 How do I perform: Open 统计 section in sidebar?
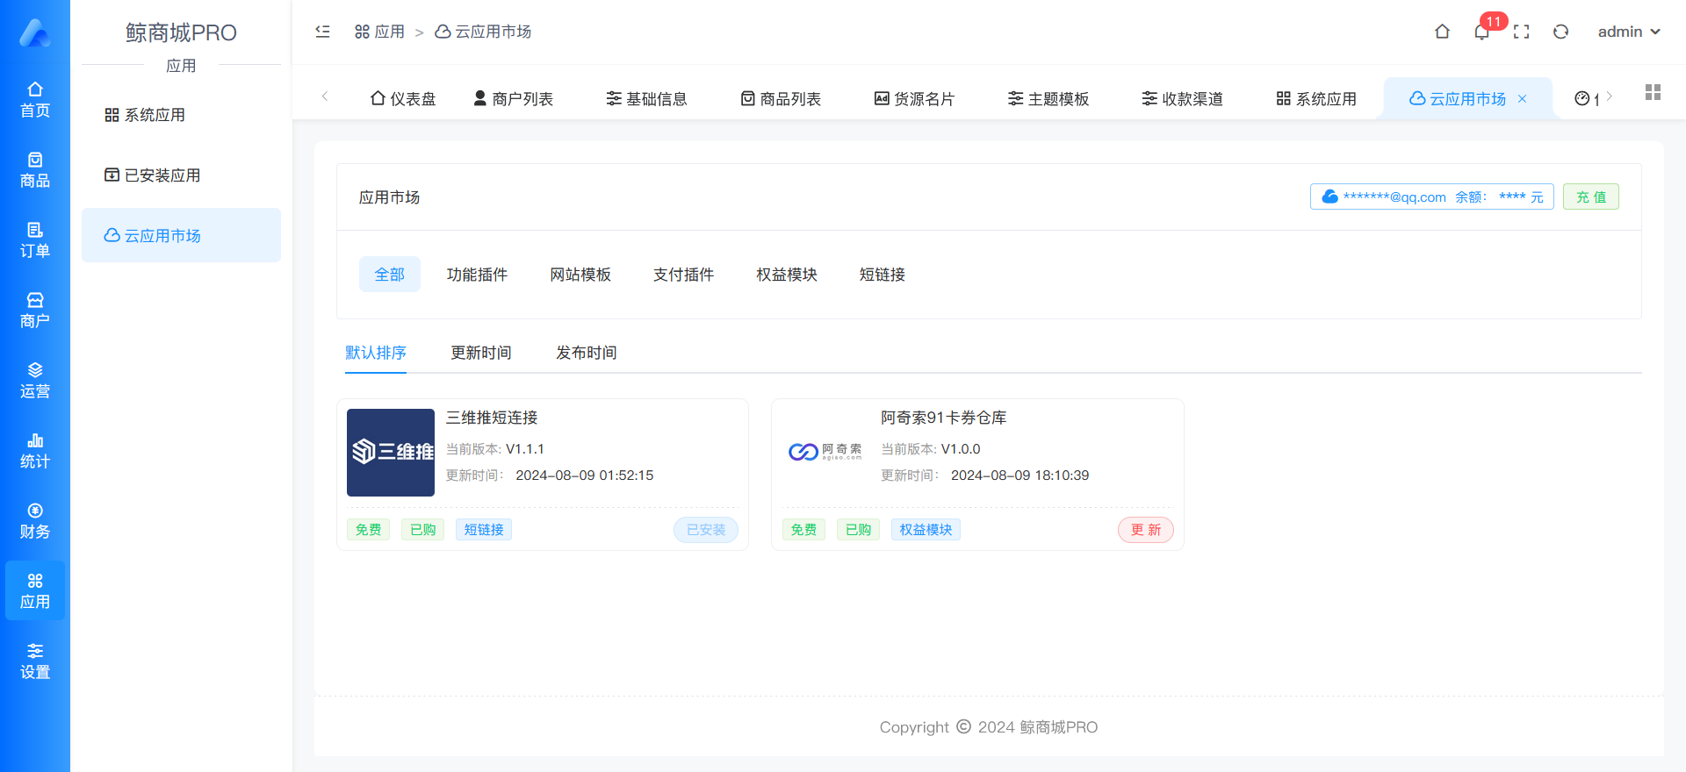click(x=35, y=450)
